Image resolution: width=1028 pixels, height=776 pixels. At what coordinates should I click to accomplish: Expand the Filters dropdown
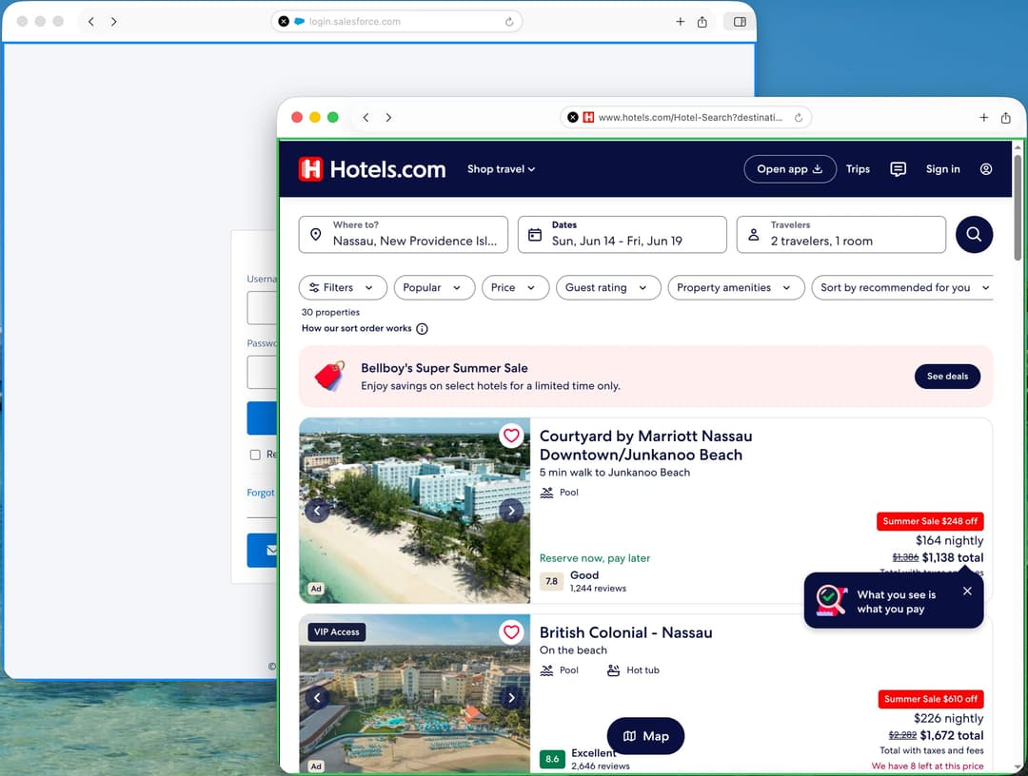tap(343, 287)
